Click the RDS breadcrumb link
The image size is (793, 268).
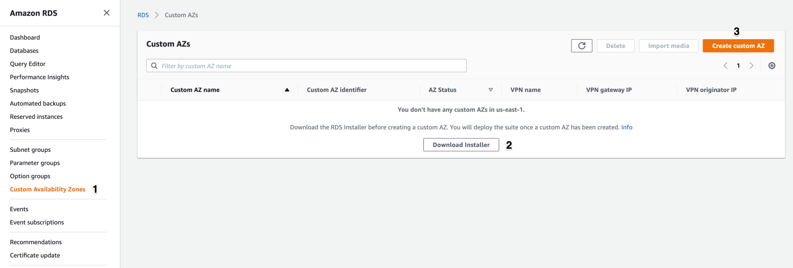coord(143,15)
